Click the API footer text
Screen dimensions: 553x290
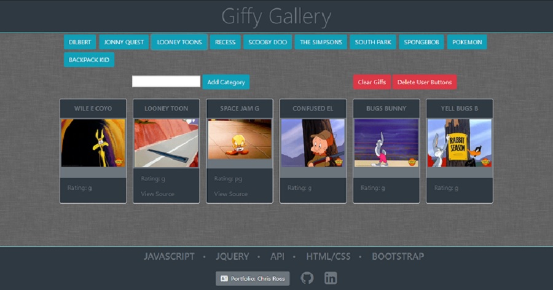tap(277, 256)
